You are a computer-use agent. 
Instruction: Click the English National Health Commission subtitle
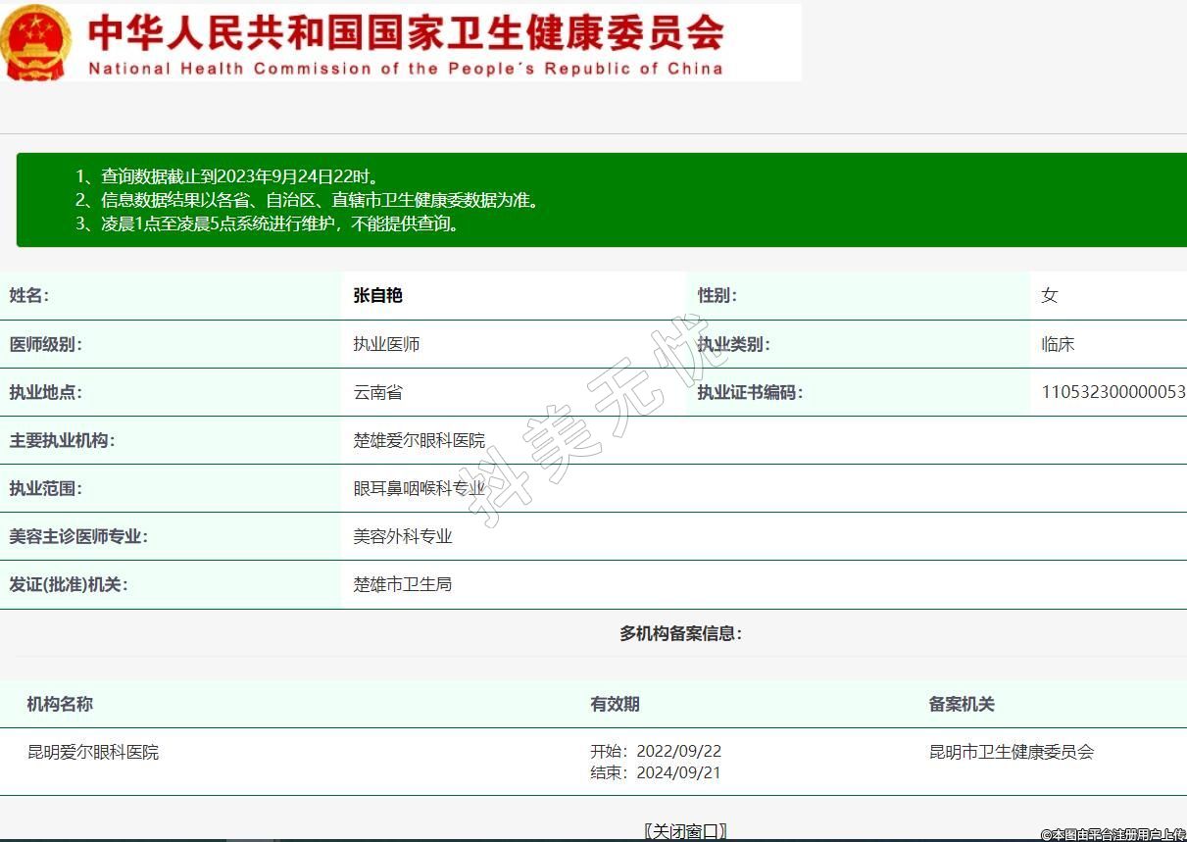[406, 69]
